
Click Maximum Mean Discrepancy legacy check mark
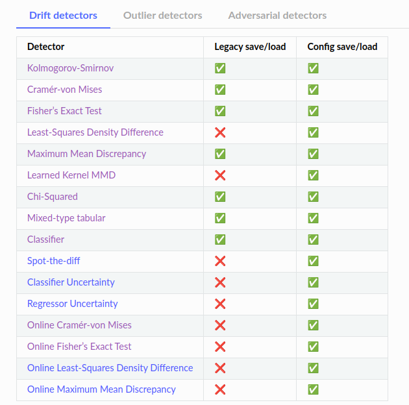click(x=220, y=154)
